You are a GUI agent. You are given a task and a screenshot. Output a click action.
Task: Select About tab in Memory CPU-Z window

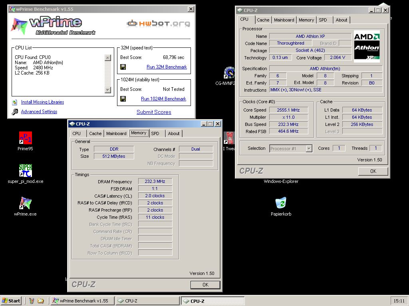click(174, 133)
